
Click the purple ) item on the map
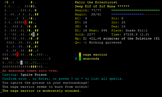pos(11,55)
